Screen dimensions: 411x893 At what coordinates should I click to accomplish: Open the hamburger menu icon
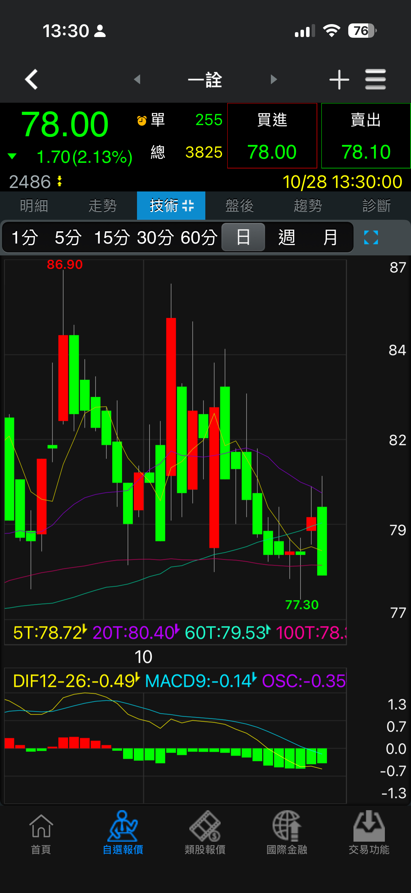coord(375,79)
